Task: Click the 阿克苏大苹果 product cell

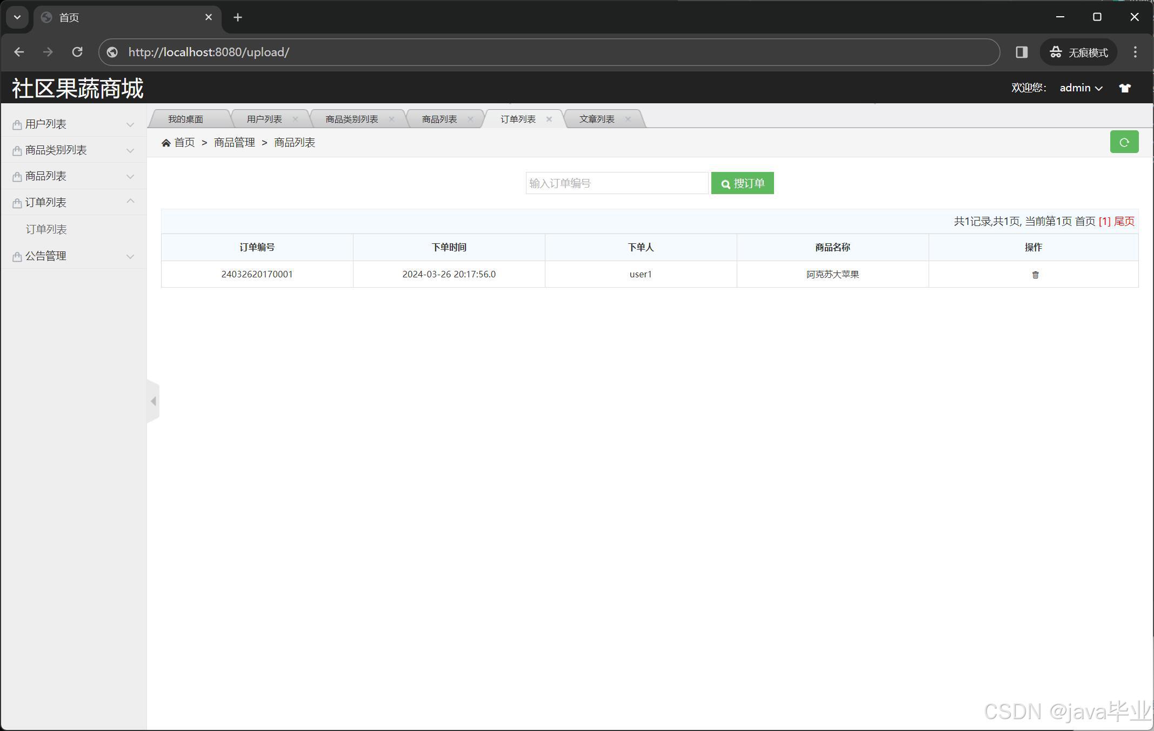Action: 833,274
